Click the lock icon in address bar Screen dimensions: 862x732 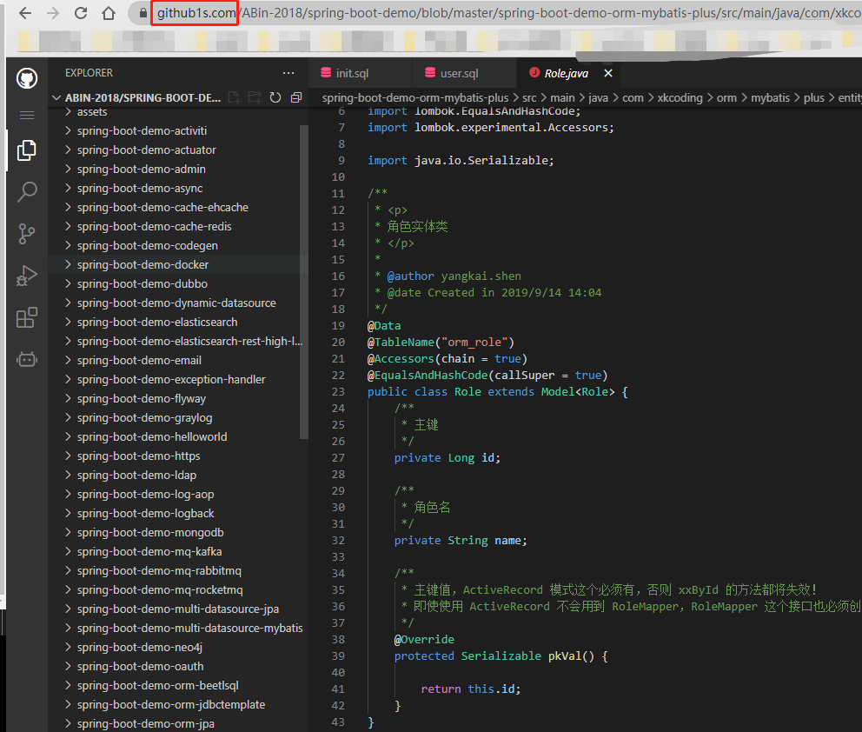[x=143, y=13]
